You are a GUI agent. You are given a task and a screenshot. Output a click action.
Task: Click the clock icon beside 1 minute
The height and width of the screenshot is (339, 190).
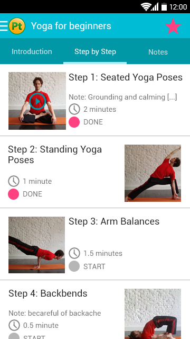tap(14, 181)
